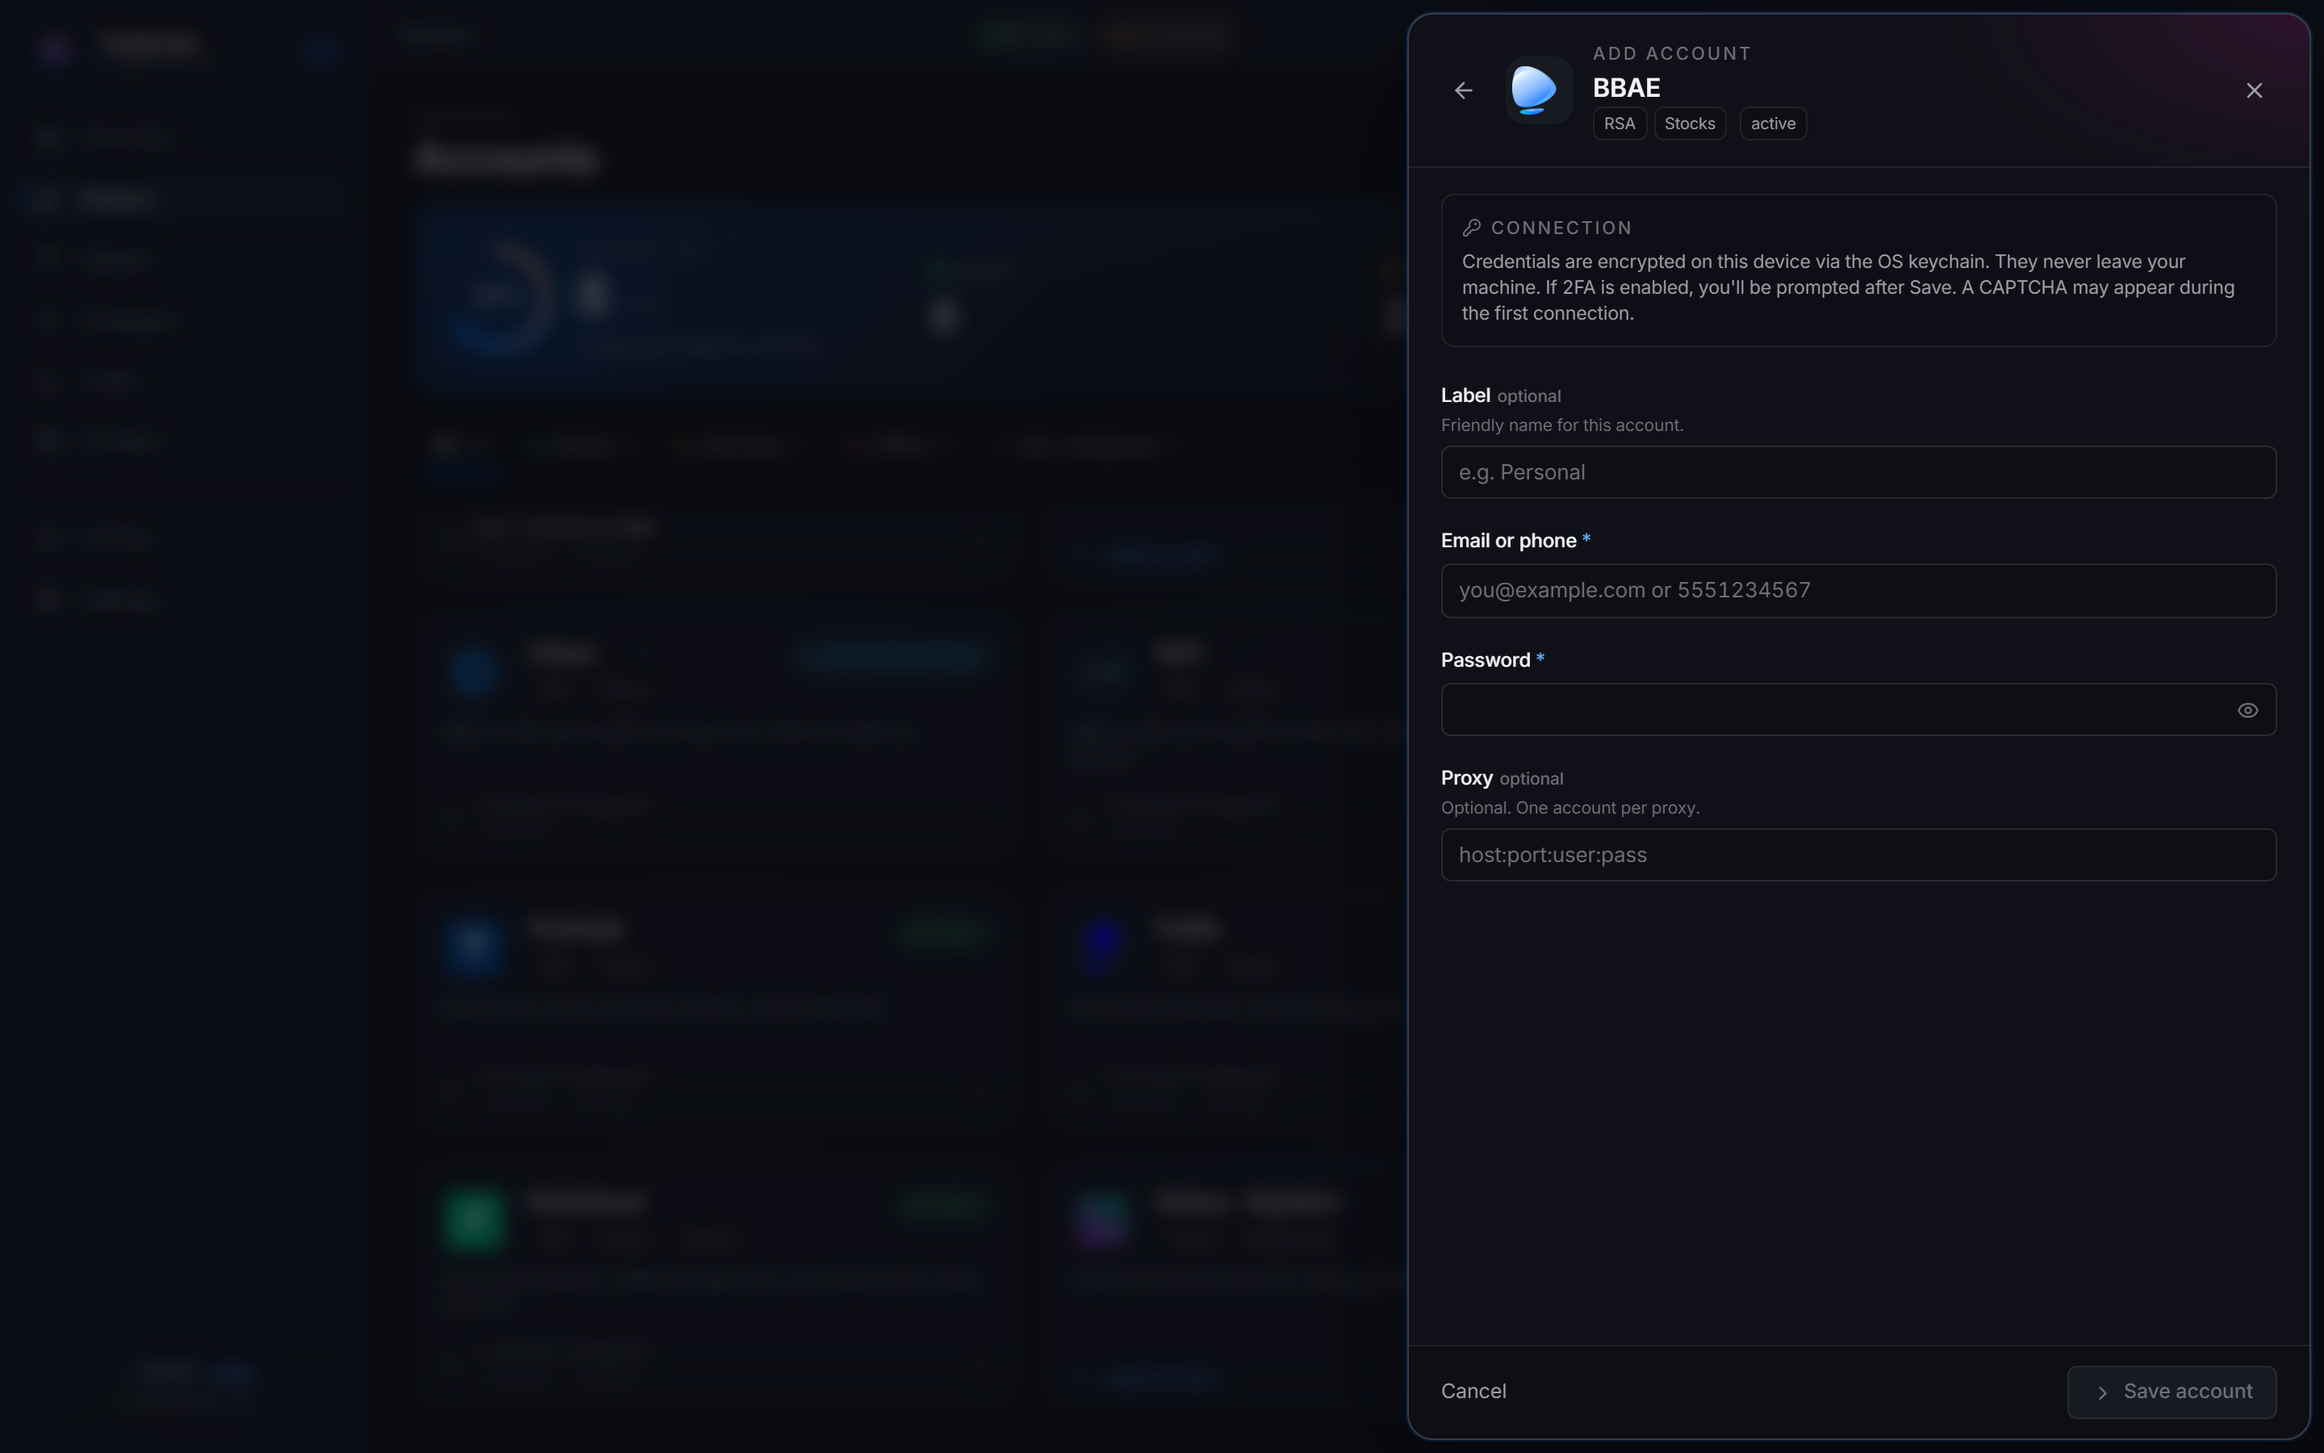Click the BBAE title text
Viewport: 2324px width, 1453px height.
(x=1626, y=89)
